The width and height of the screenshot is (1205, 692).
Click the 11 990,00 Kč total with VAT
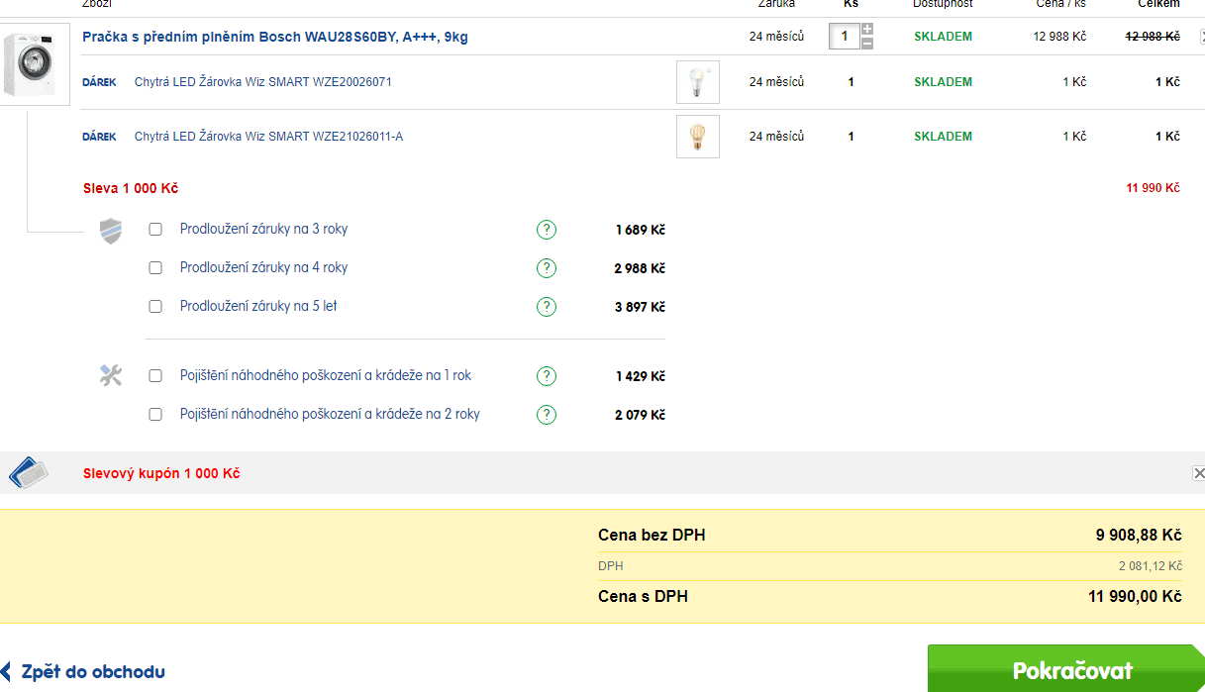point(1135,597)
